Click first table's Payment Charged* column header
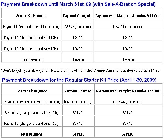 pyautogui.click(x=77, y=16)
